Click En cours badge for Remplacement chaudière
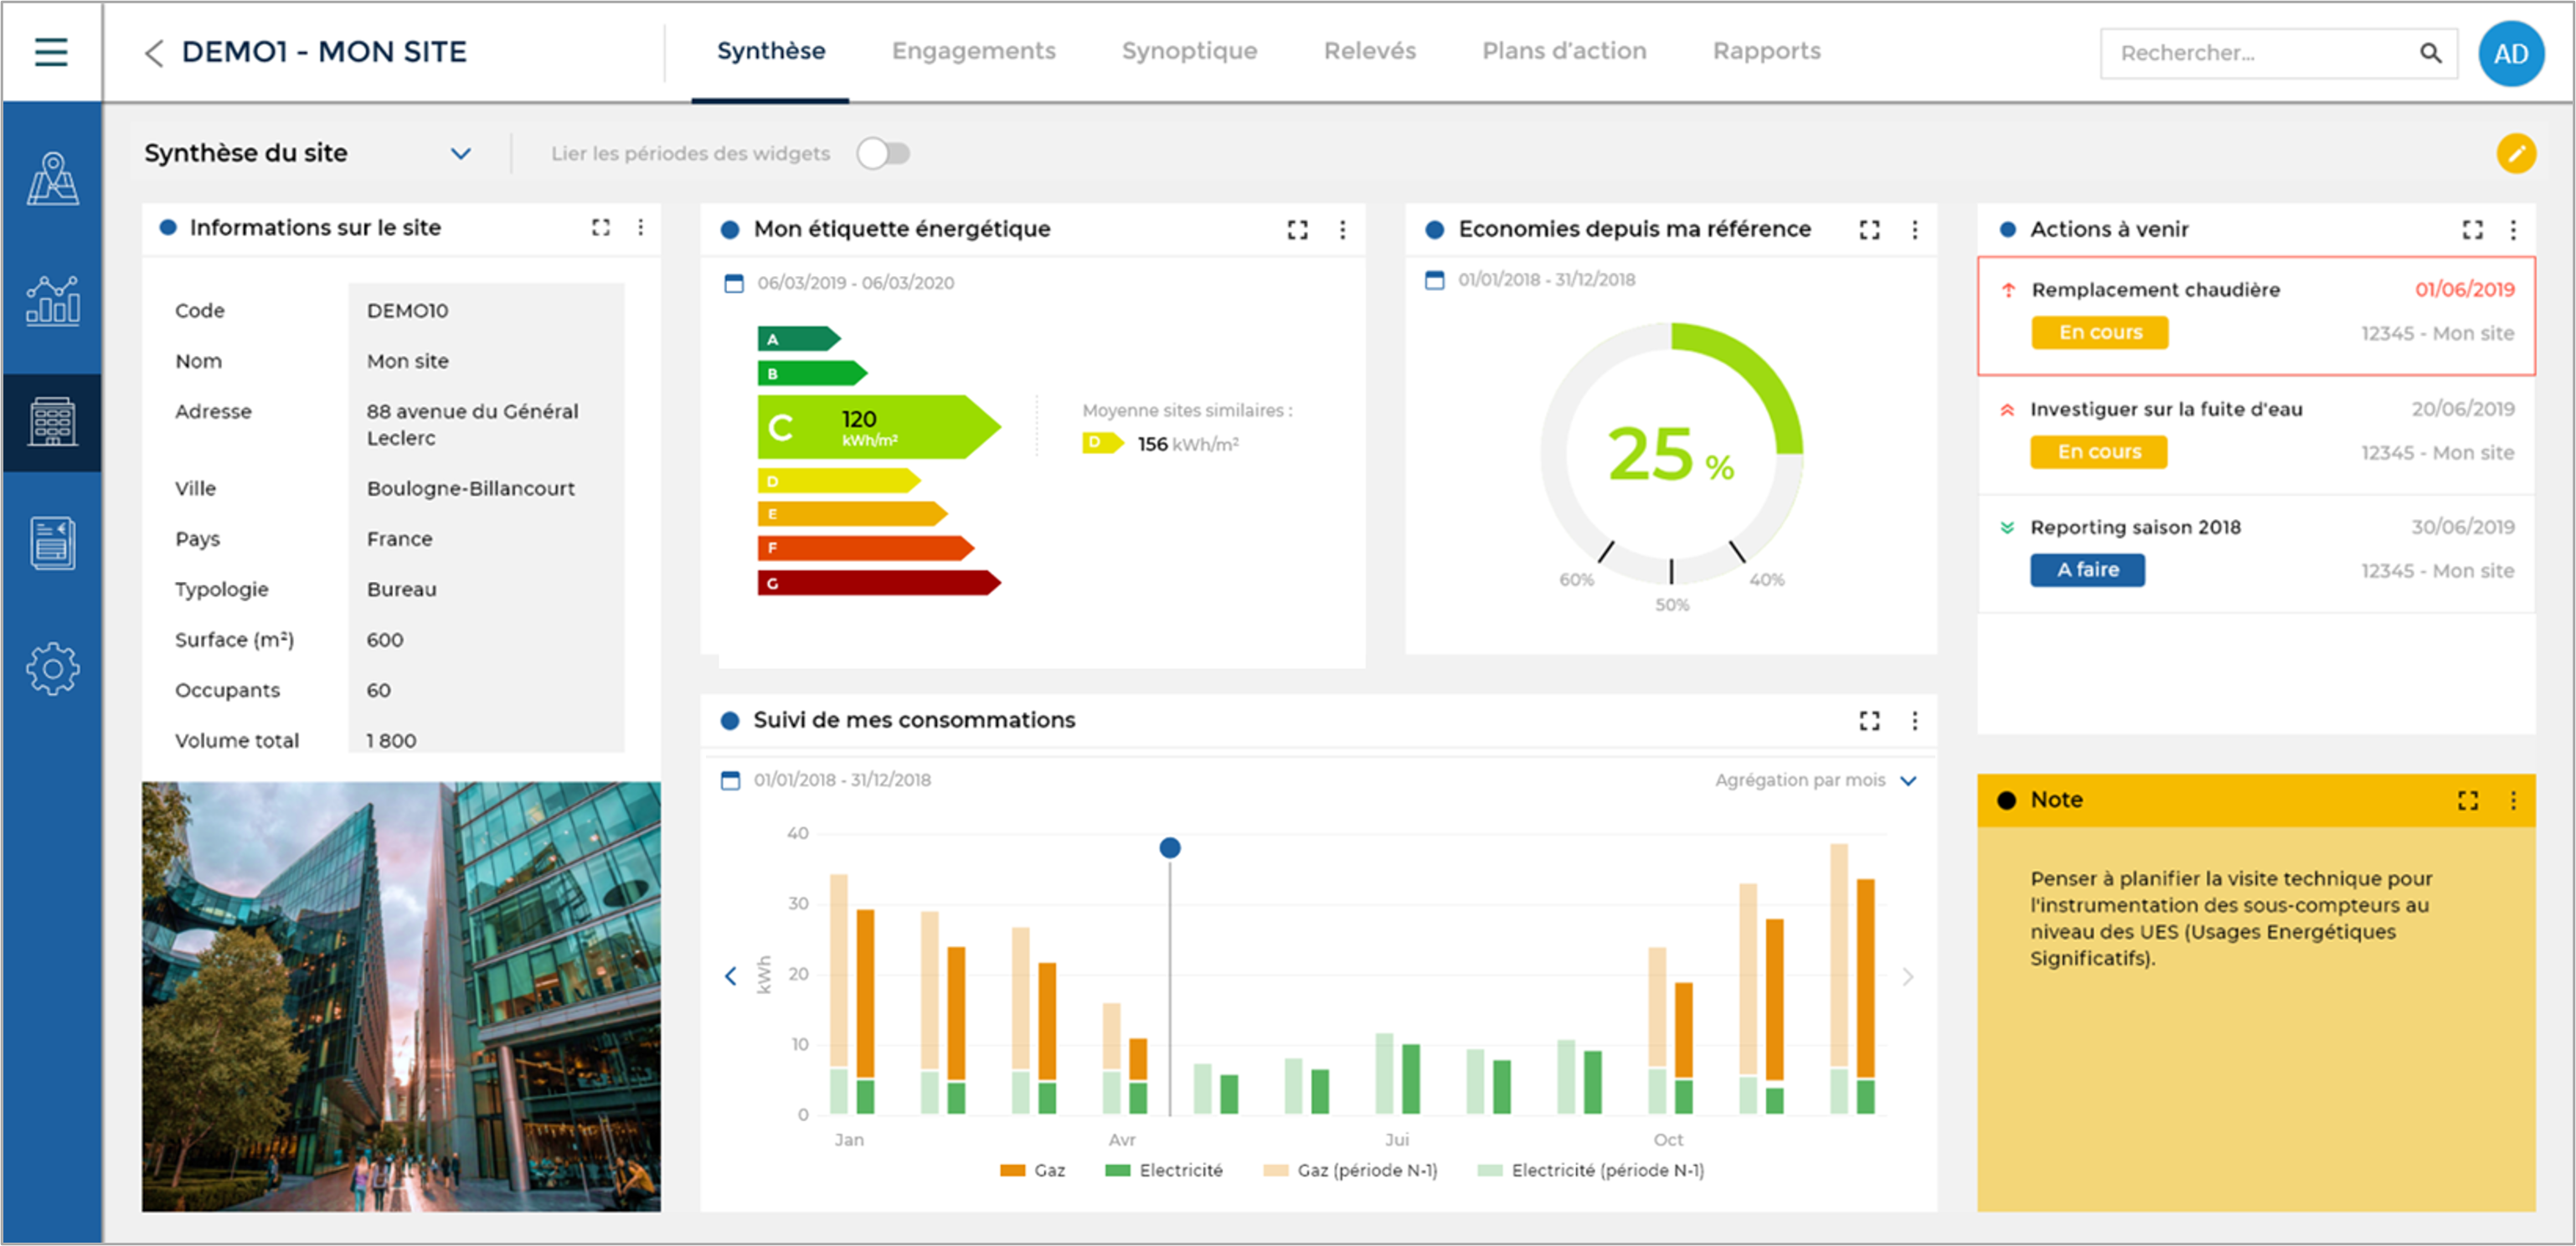 (x=2100, y=333)
